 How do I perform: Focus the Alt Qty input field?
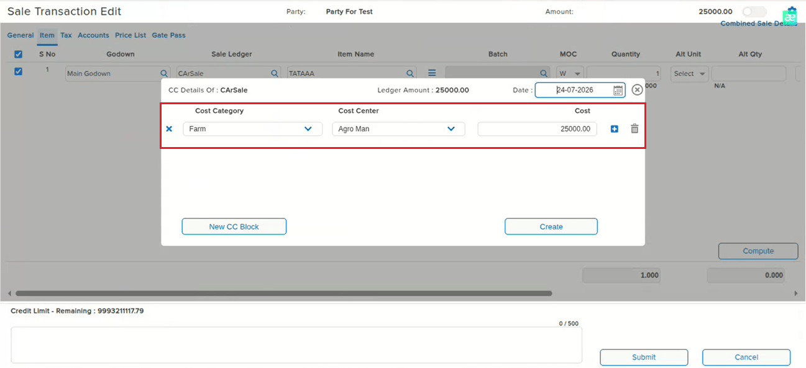749,73
